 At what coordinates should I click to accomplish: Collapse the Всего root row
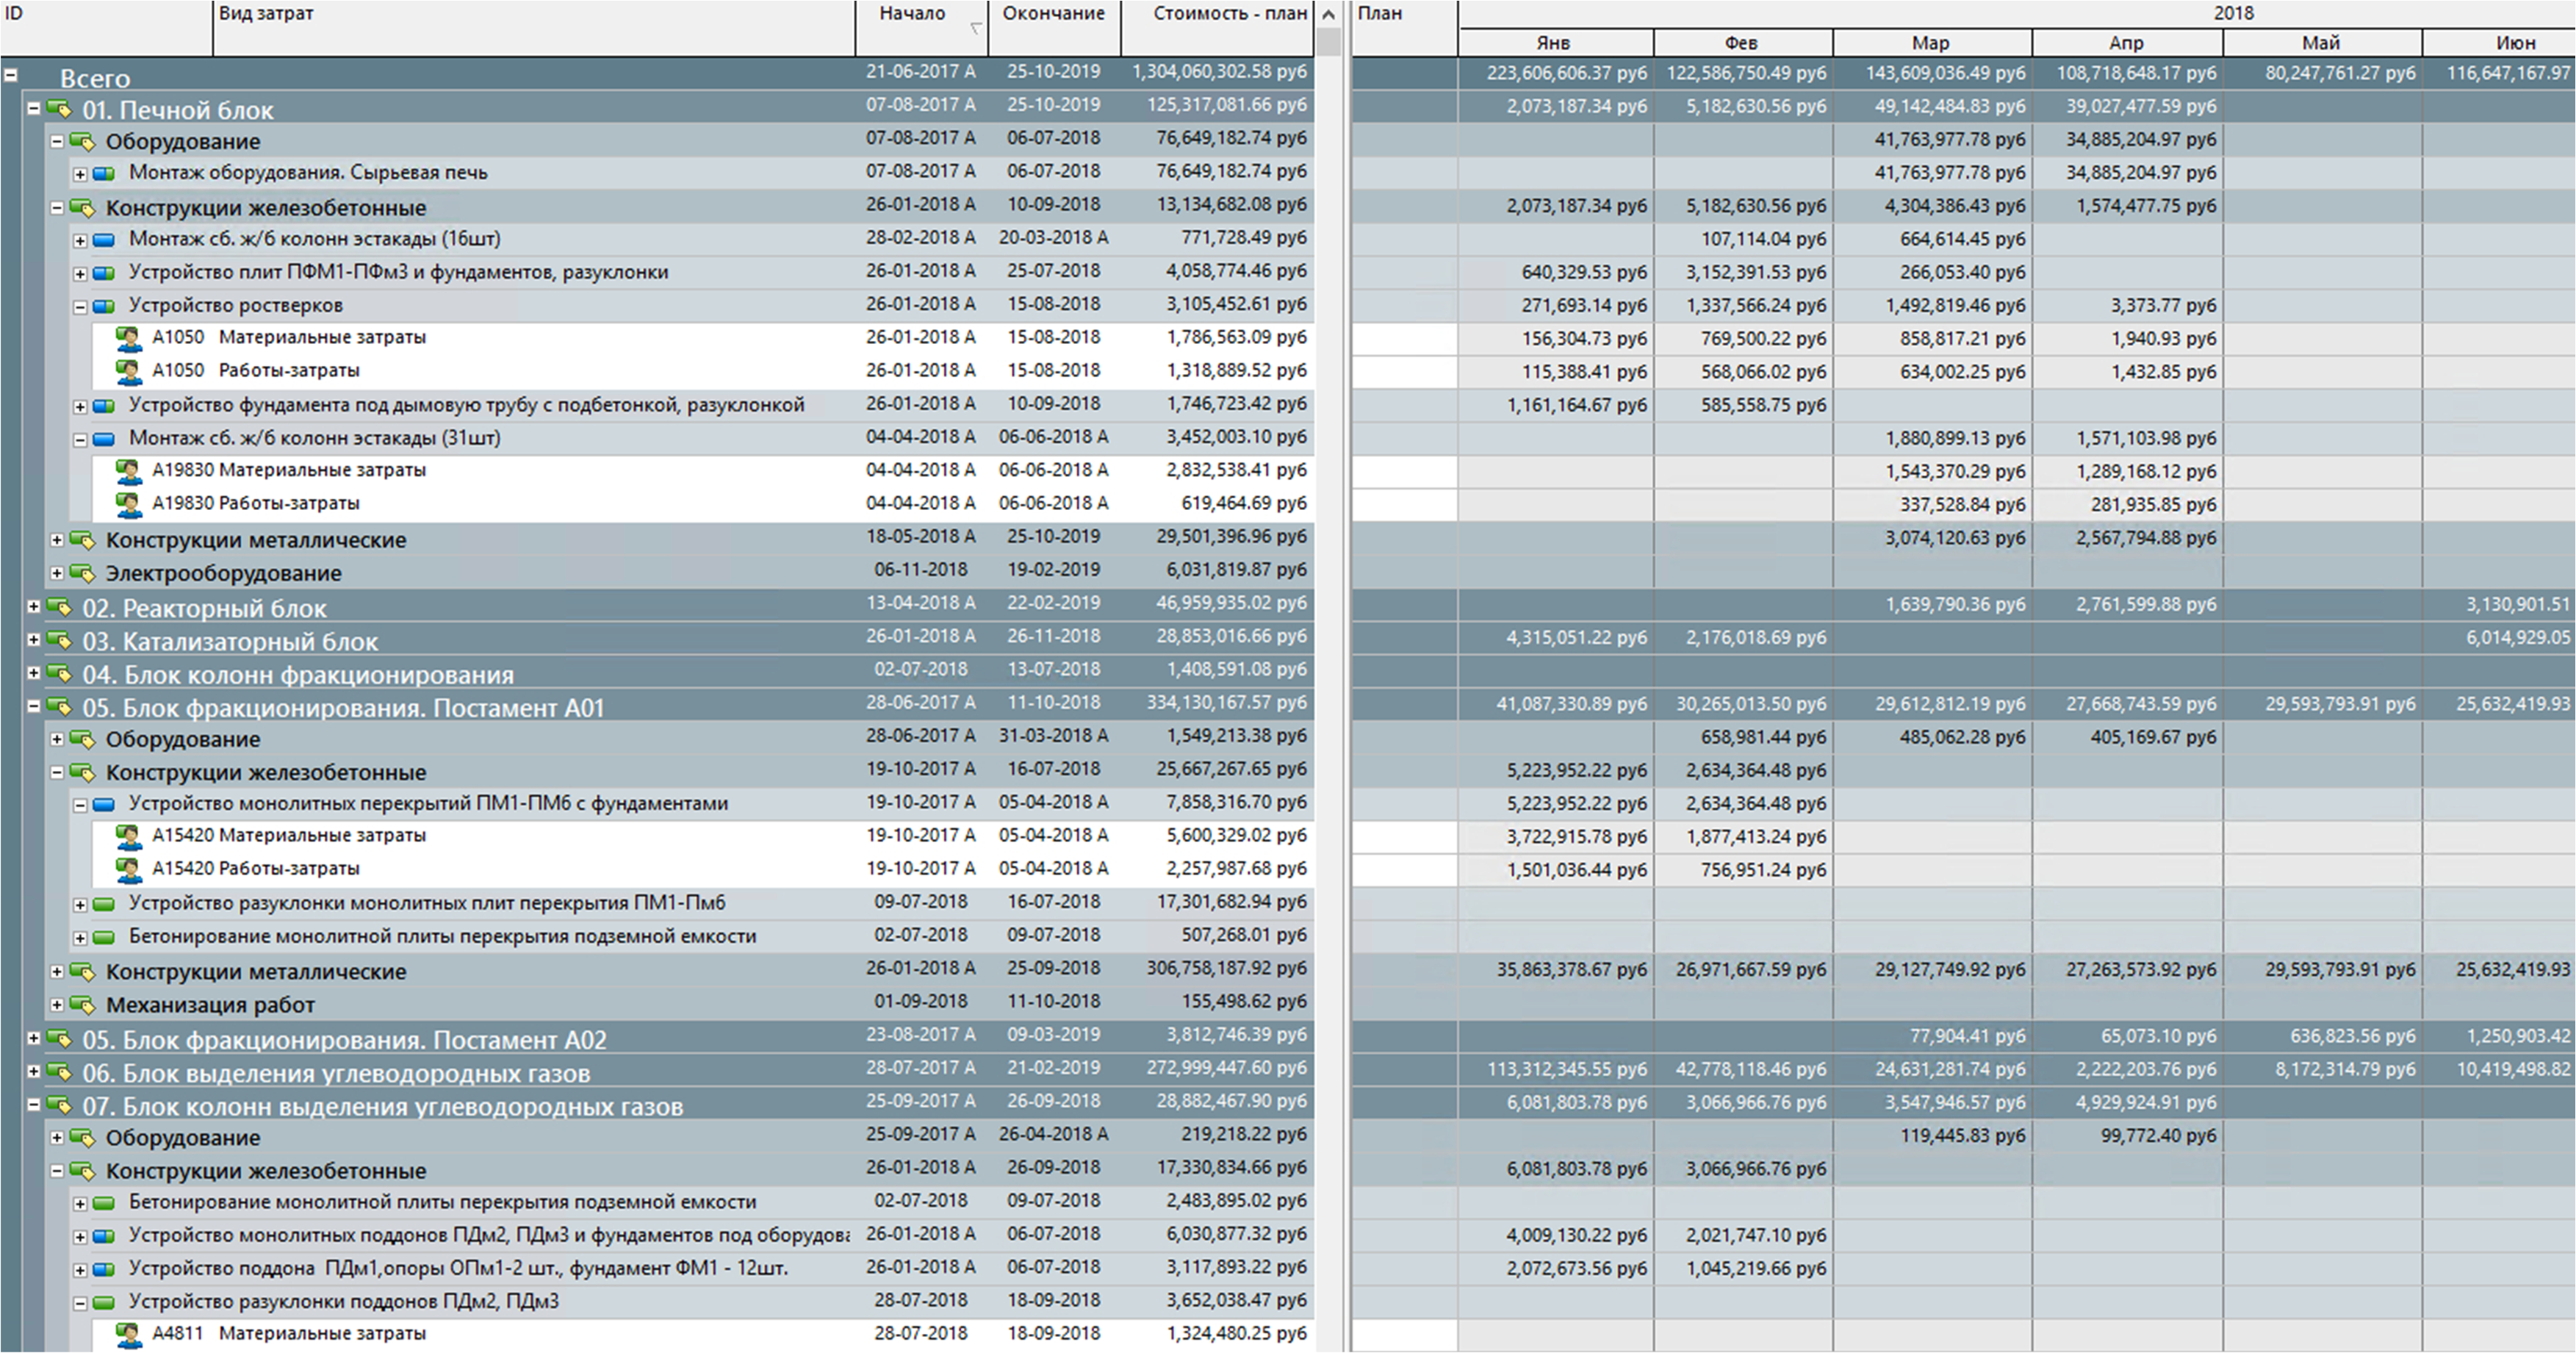click(x=10, y=75)
